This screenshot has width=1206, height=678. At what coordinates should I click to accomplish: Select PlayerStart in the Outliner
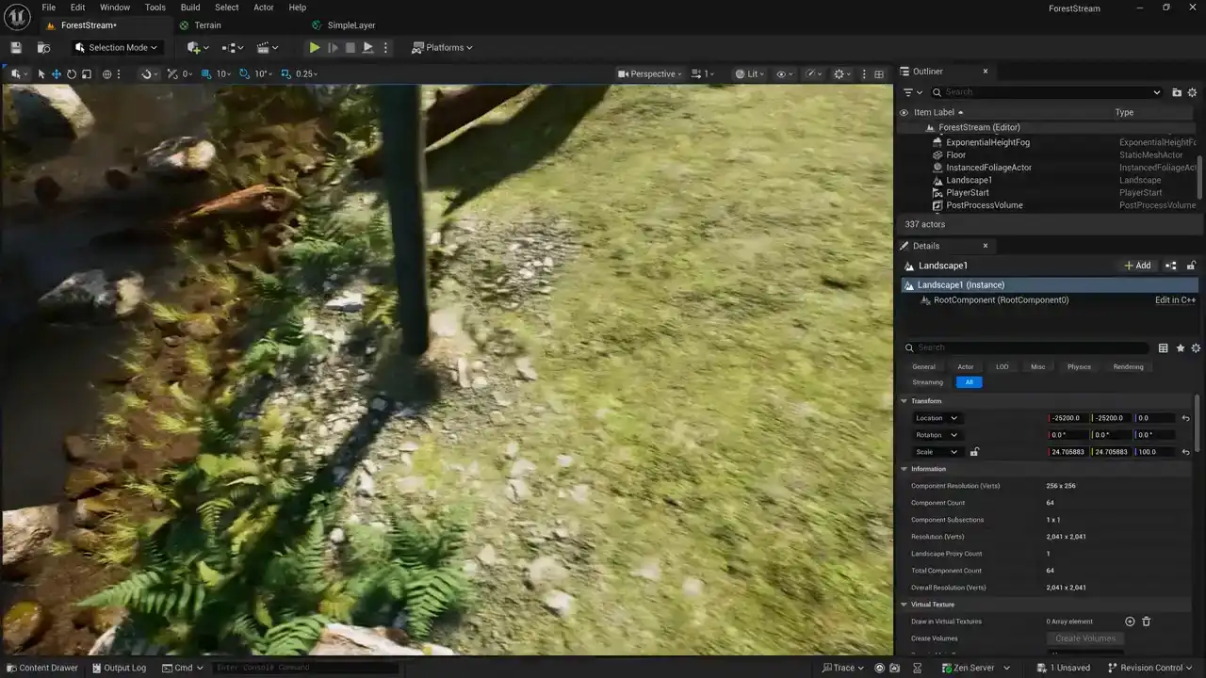(x=968, y=192)
